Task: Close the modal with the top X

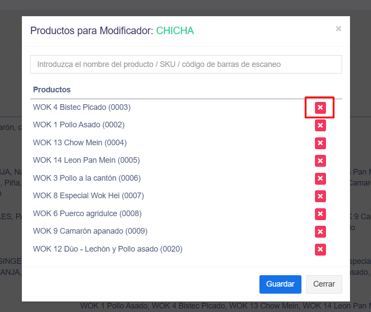Action: (x=339, y=28)
